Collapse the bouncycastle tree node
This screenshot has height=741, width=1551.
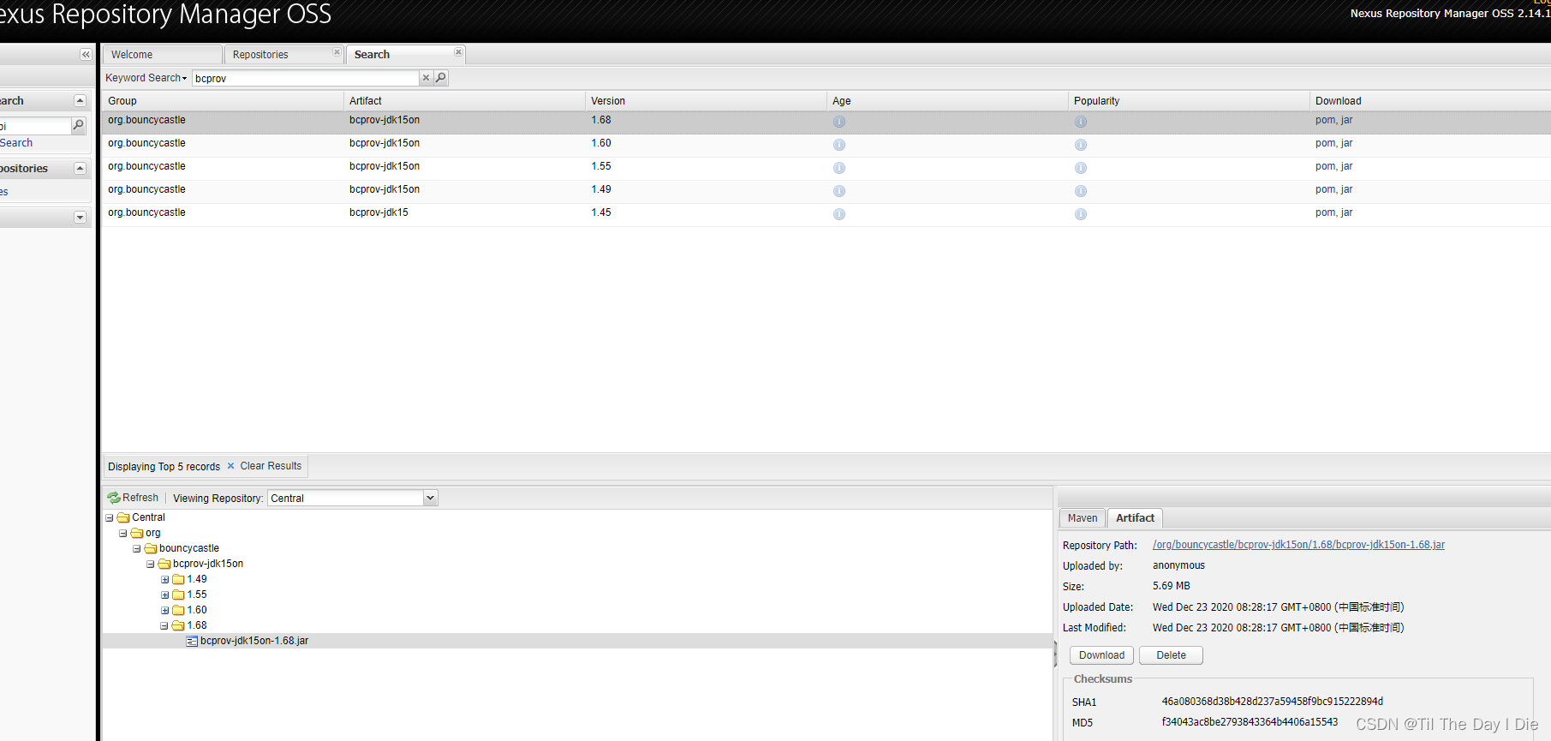coord(137,549)
